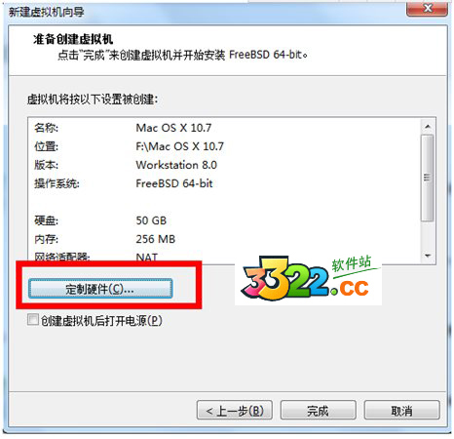Click the 3322.cc 软件站 logo
This screenshot has height=439, width=454.
(308, 279)
